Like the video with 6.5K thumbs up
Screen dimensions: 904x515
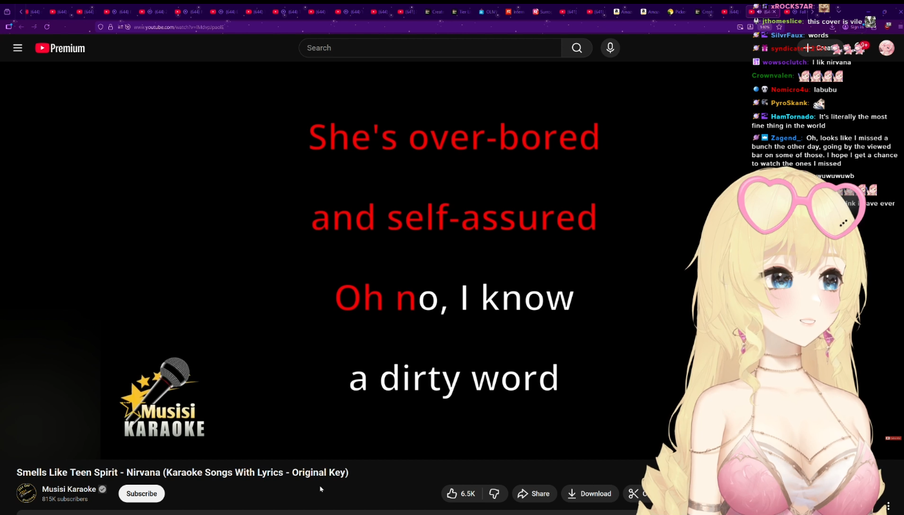click(462, 494)
